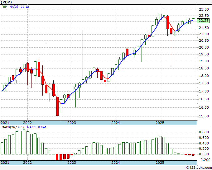Click 2024 on the price chart timeline

pos(116,123)
